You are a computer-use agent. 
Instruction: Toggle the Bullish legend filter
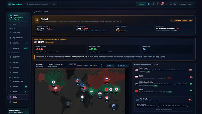click(79, 65)
